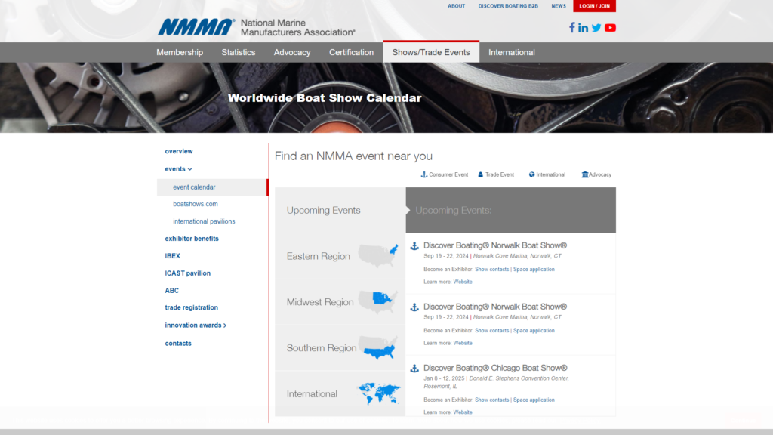Screen dimensions: 773x435
Task: Open DISCOVER BOATING B2B link
Action: point(508,6)
